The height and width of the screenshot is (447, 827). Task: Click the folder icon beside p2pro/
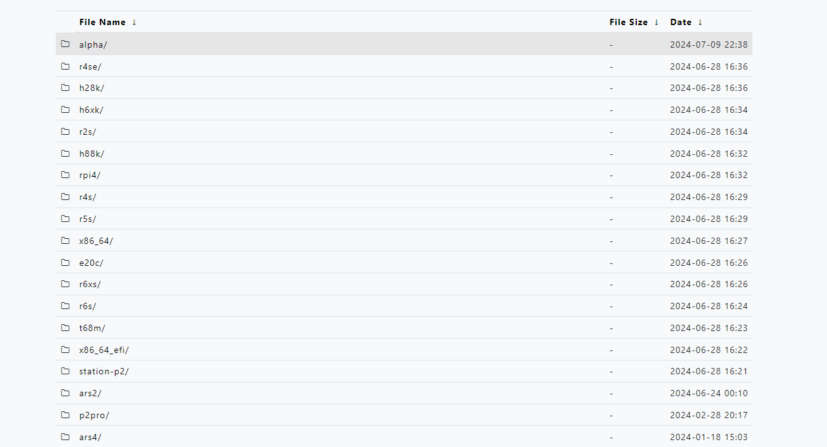click(x=65, y=415)
